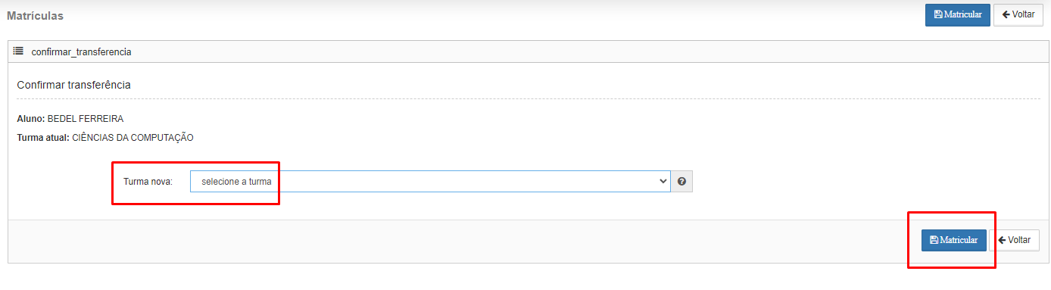Screen dimensions: 1051x290
Task: Click the disk icon in bottom Matricular button
Action: pos(934,240)
